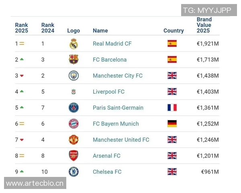Click the Real Madrid CF crest logo
The height and width of the screenshot is (193, 241).
(x=74, y=44)
